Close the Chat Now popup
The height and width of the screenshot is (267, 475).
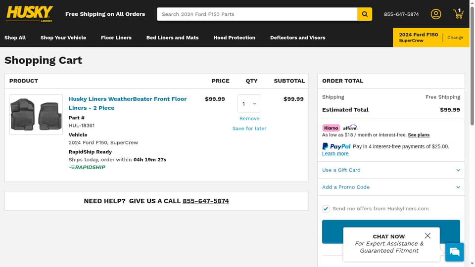point(427,235)
